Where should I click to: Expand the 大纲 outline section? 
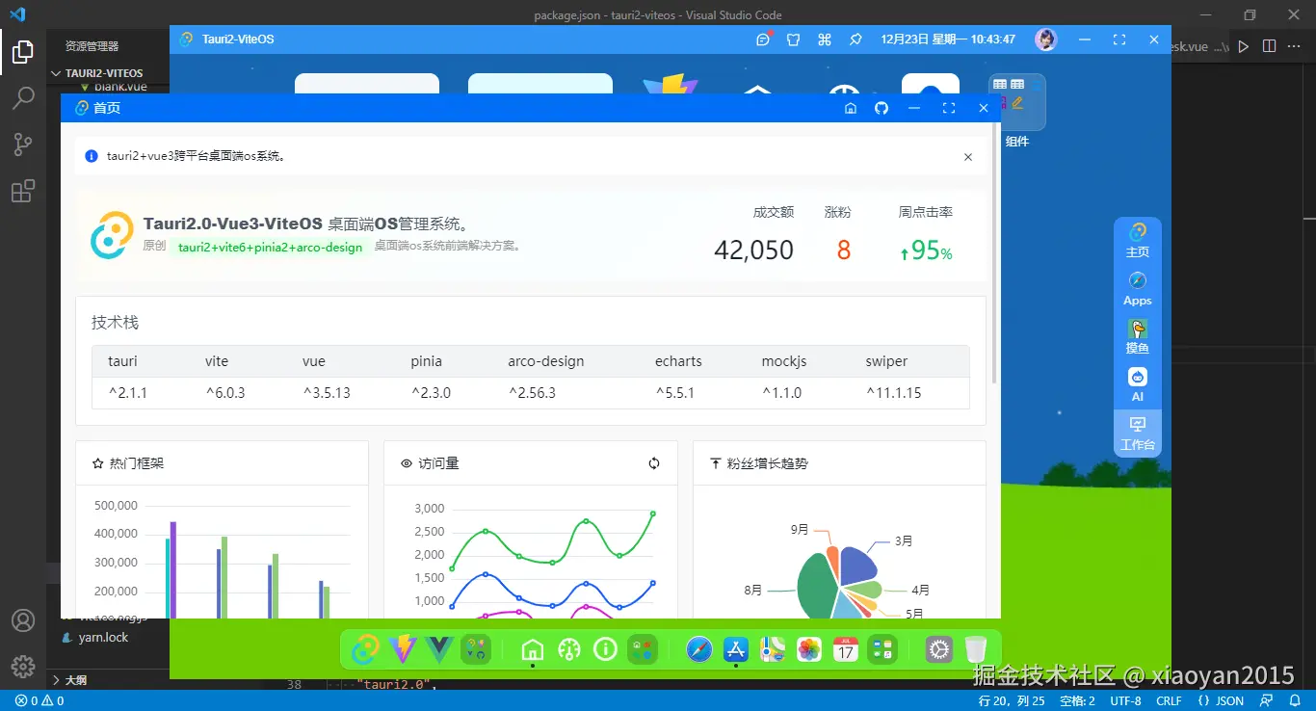point(75,680)
